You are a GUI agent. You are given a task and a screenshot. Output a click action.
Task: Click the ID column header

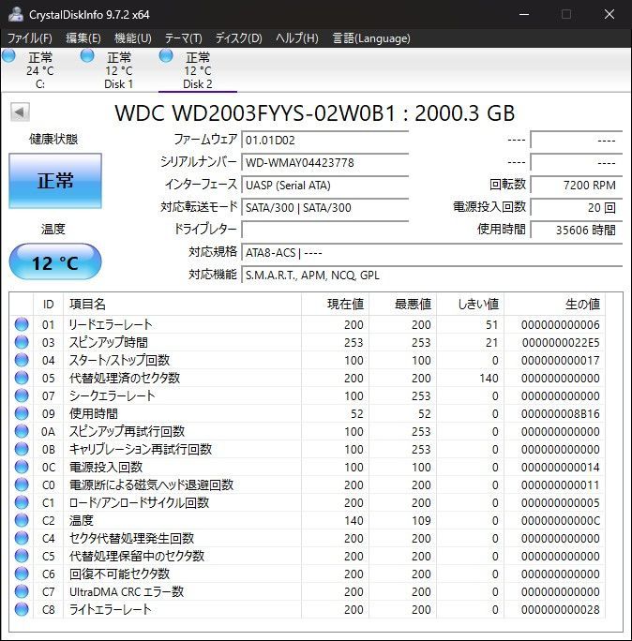click(x=48, y=305)
